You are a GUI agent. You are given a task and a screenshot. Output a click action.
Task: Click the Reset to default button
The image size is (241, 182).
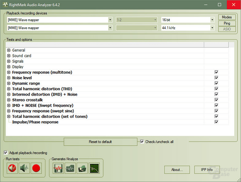click(100, 142)
